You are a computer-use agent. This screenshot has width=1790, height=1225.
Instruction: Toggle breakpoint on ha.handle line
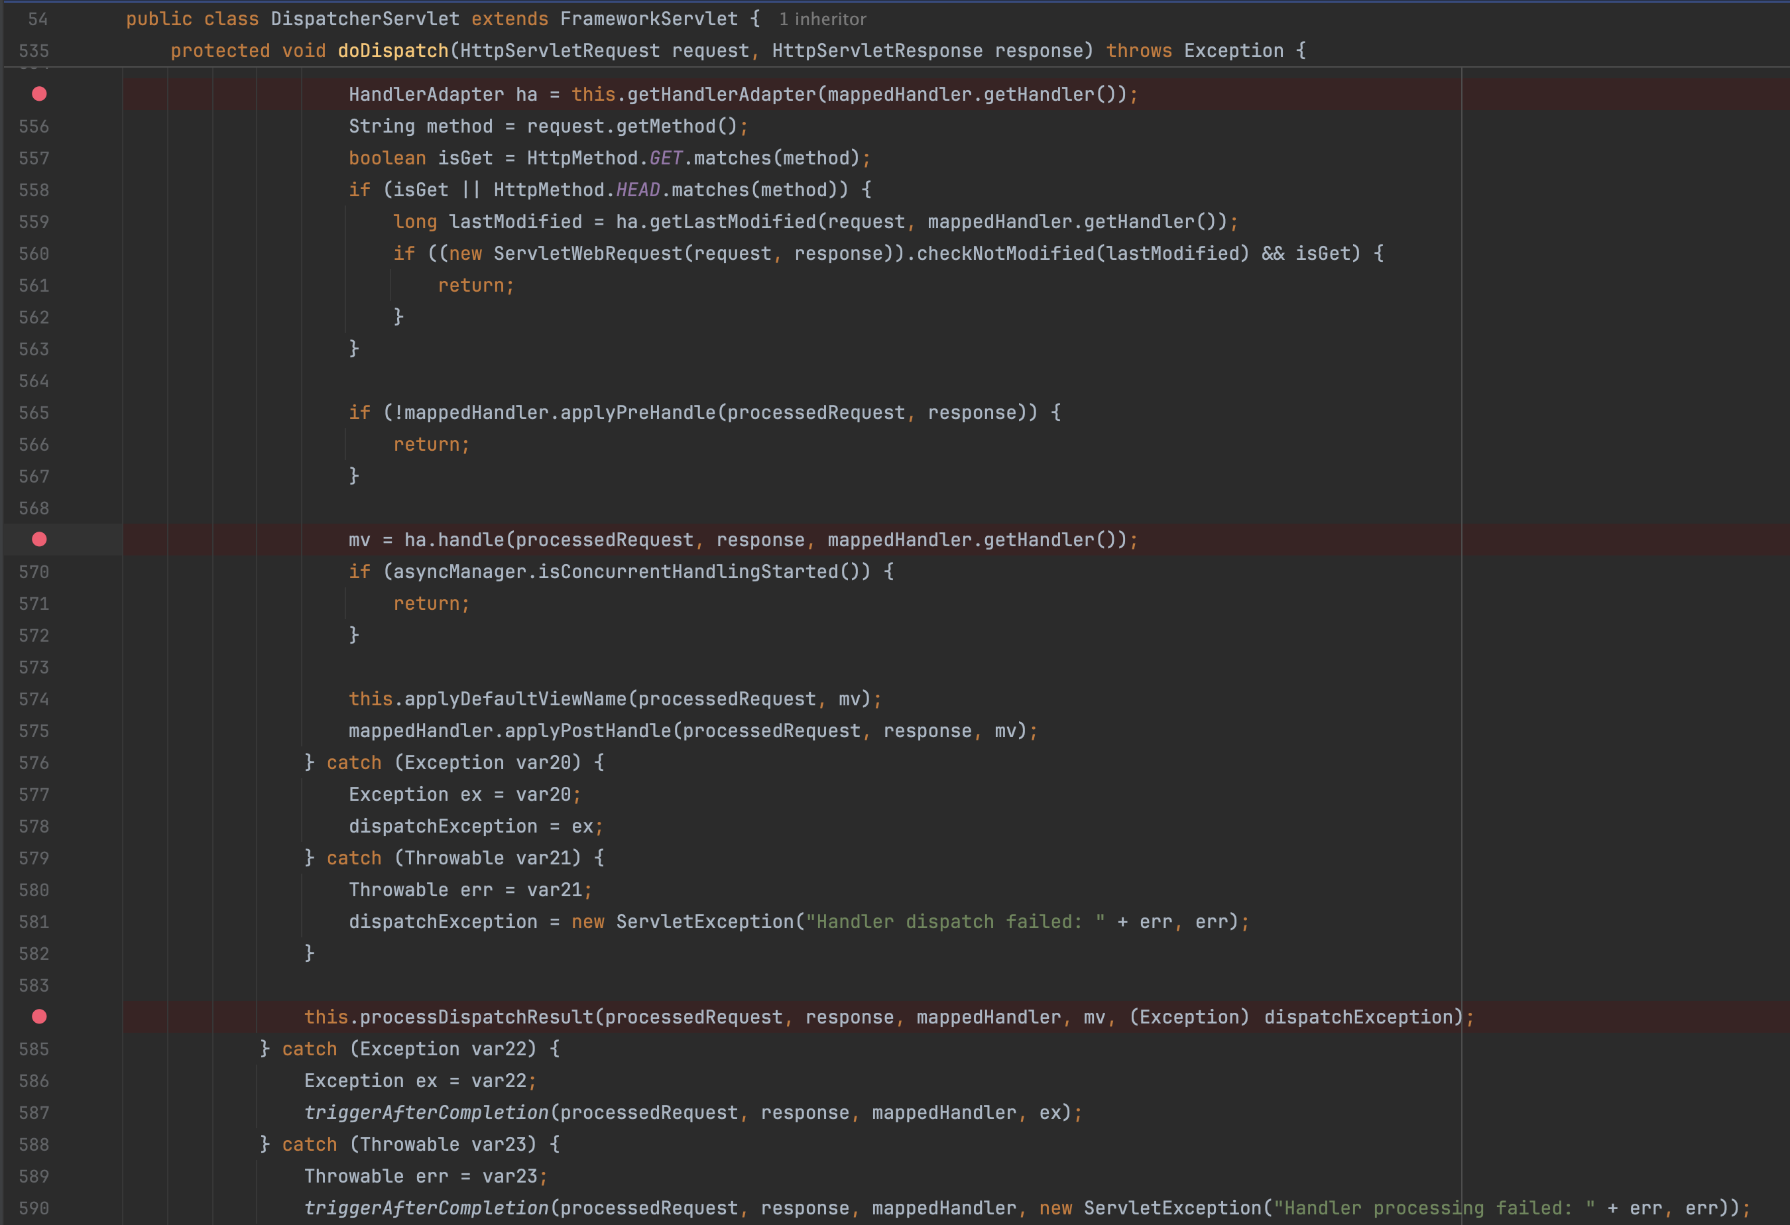[x=39, y=540]
